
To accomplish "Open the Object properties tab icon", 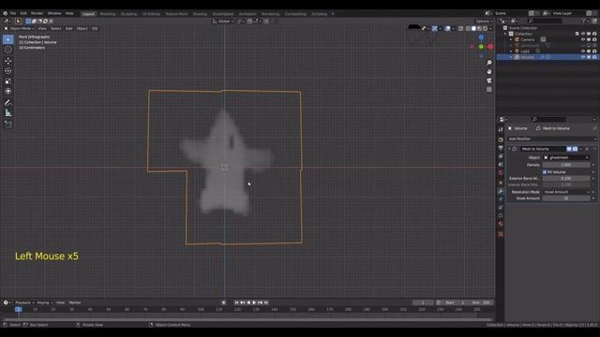I will 501,183.
